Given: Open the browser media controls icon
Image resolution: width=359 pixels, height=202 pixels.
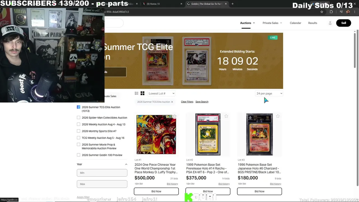Looking at the screenshot, I should pyautogui.click(x=341, y=12).
